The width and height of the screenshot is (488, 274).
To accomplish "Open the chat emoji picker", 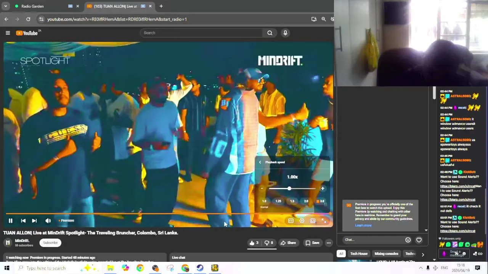I will click(408, 240).
